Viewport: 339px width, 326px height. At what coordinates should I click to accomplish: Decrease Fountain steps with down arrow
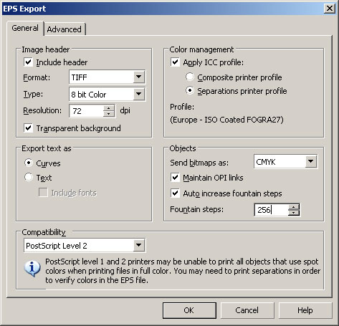point(294,213)
